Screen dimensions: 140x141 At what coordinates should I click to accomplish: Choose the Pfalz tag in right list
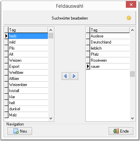[x=110, y=54]
